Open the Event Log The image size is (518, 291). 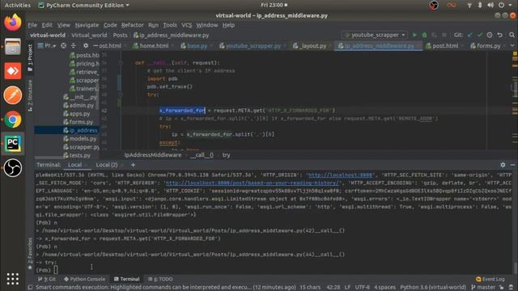pyautogui.click(x=490, y=279)
